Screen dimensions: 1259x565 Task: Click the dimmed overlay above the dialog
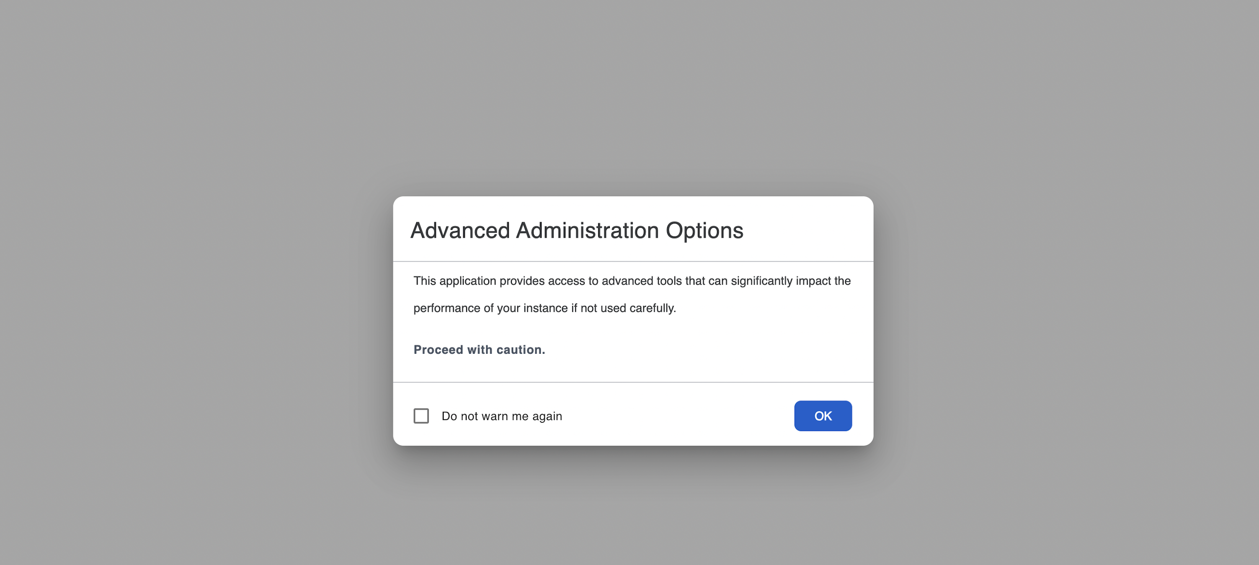pos(630,98)
